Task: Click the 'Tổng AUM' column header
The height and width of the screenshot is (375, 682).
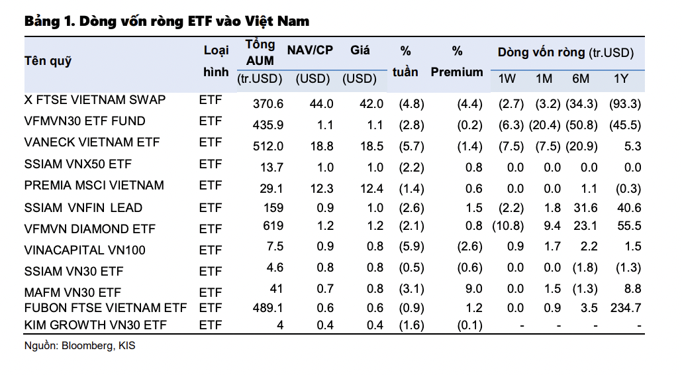Action: (260, 52)
